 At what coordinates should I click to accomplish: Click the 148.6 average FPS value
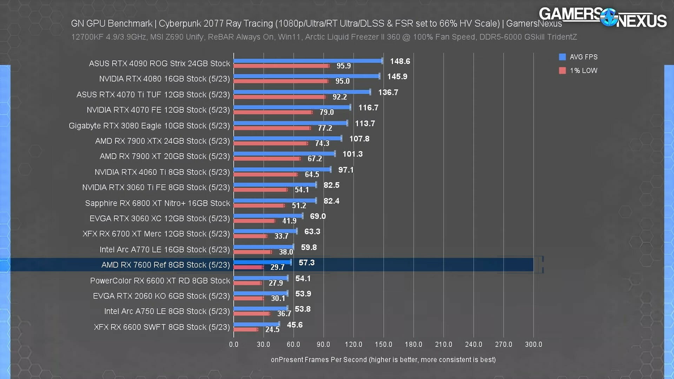[400, 61]
